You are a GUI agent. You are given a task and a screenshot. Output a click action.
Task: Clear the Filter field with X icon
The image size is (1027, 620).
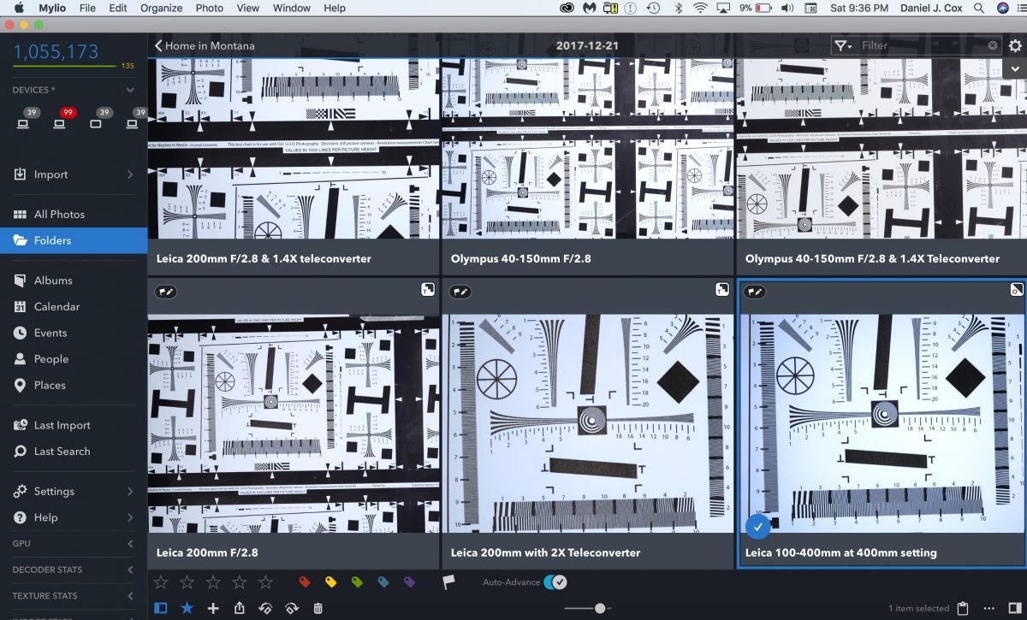tap(993, 45)
